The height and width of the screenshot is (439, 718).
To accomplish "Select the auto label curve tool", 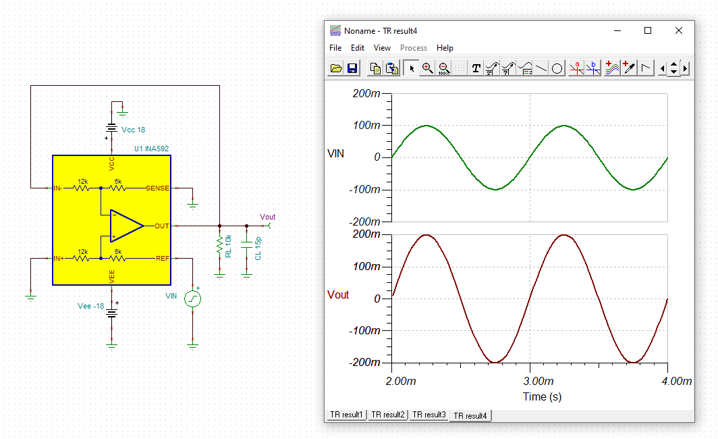I will [x=492, y=68].
